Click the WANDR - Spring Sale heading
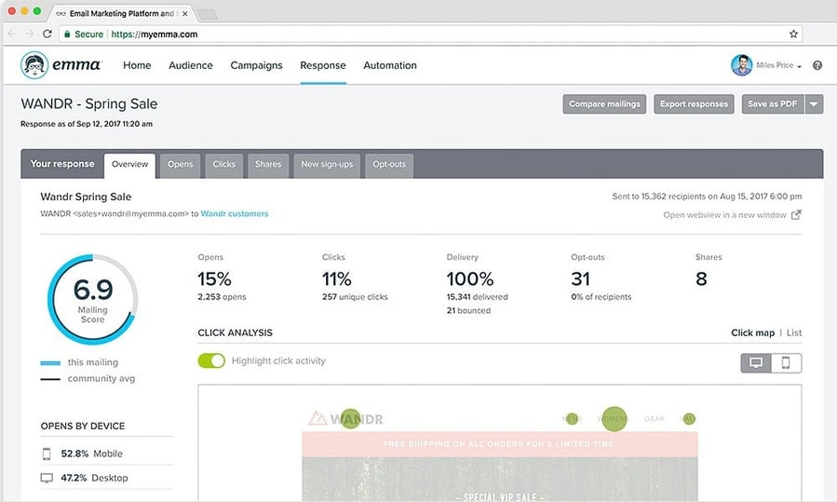 coord(89,103)
